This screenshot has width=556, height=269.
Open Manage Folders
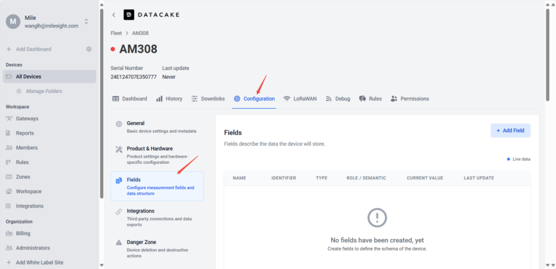(44, 91)
